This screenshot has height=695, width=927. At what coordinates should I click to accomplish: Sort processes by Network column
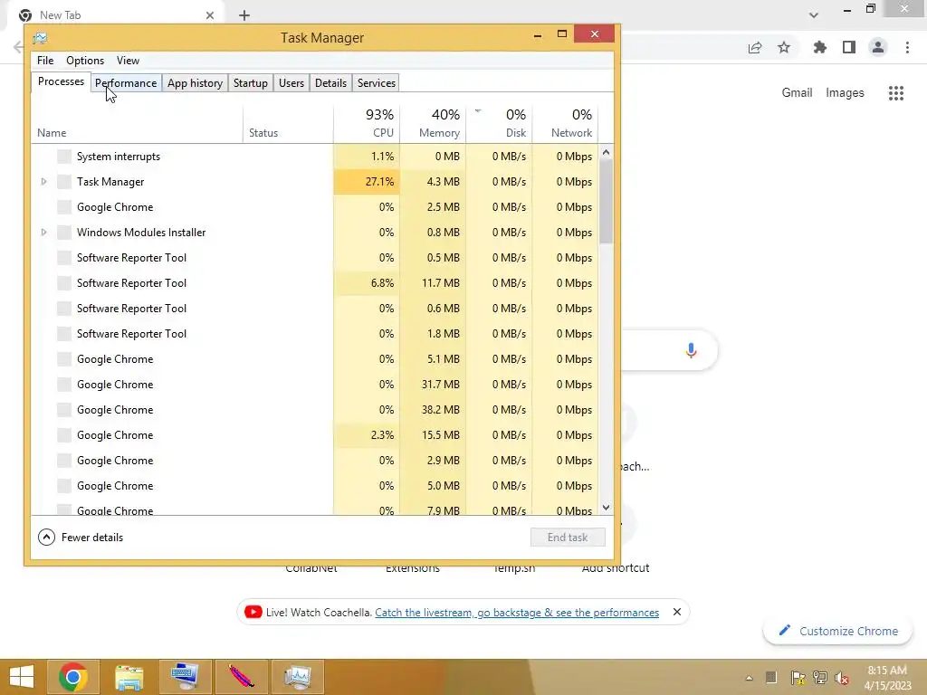(x=565, y=123)
